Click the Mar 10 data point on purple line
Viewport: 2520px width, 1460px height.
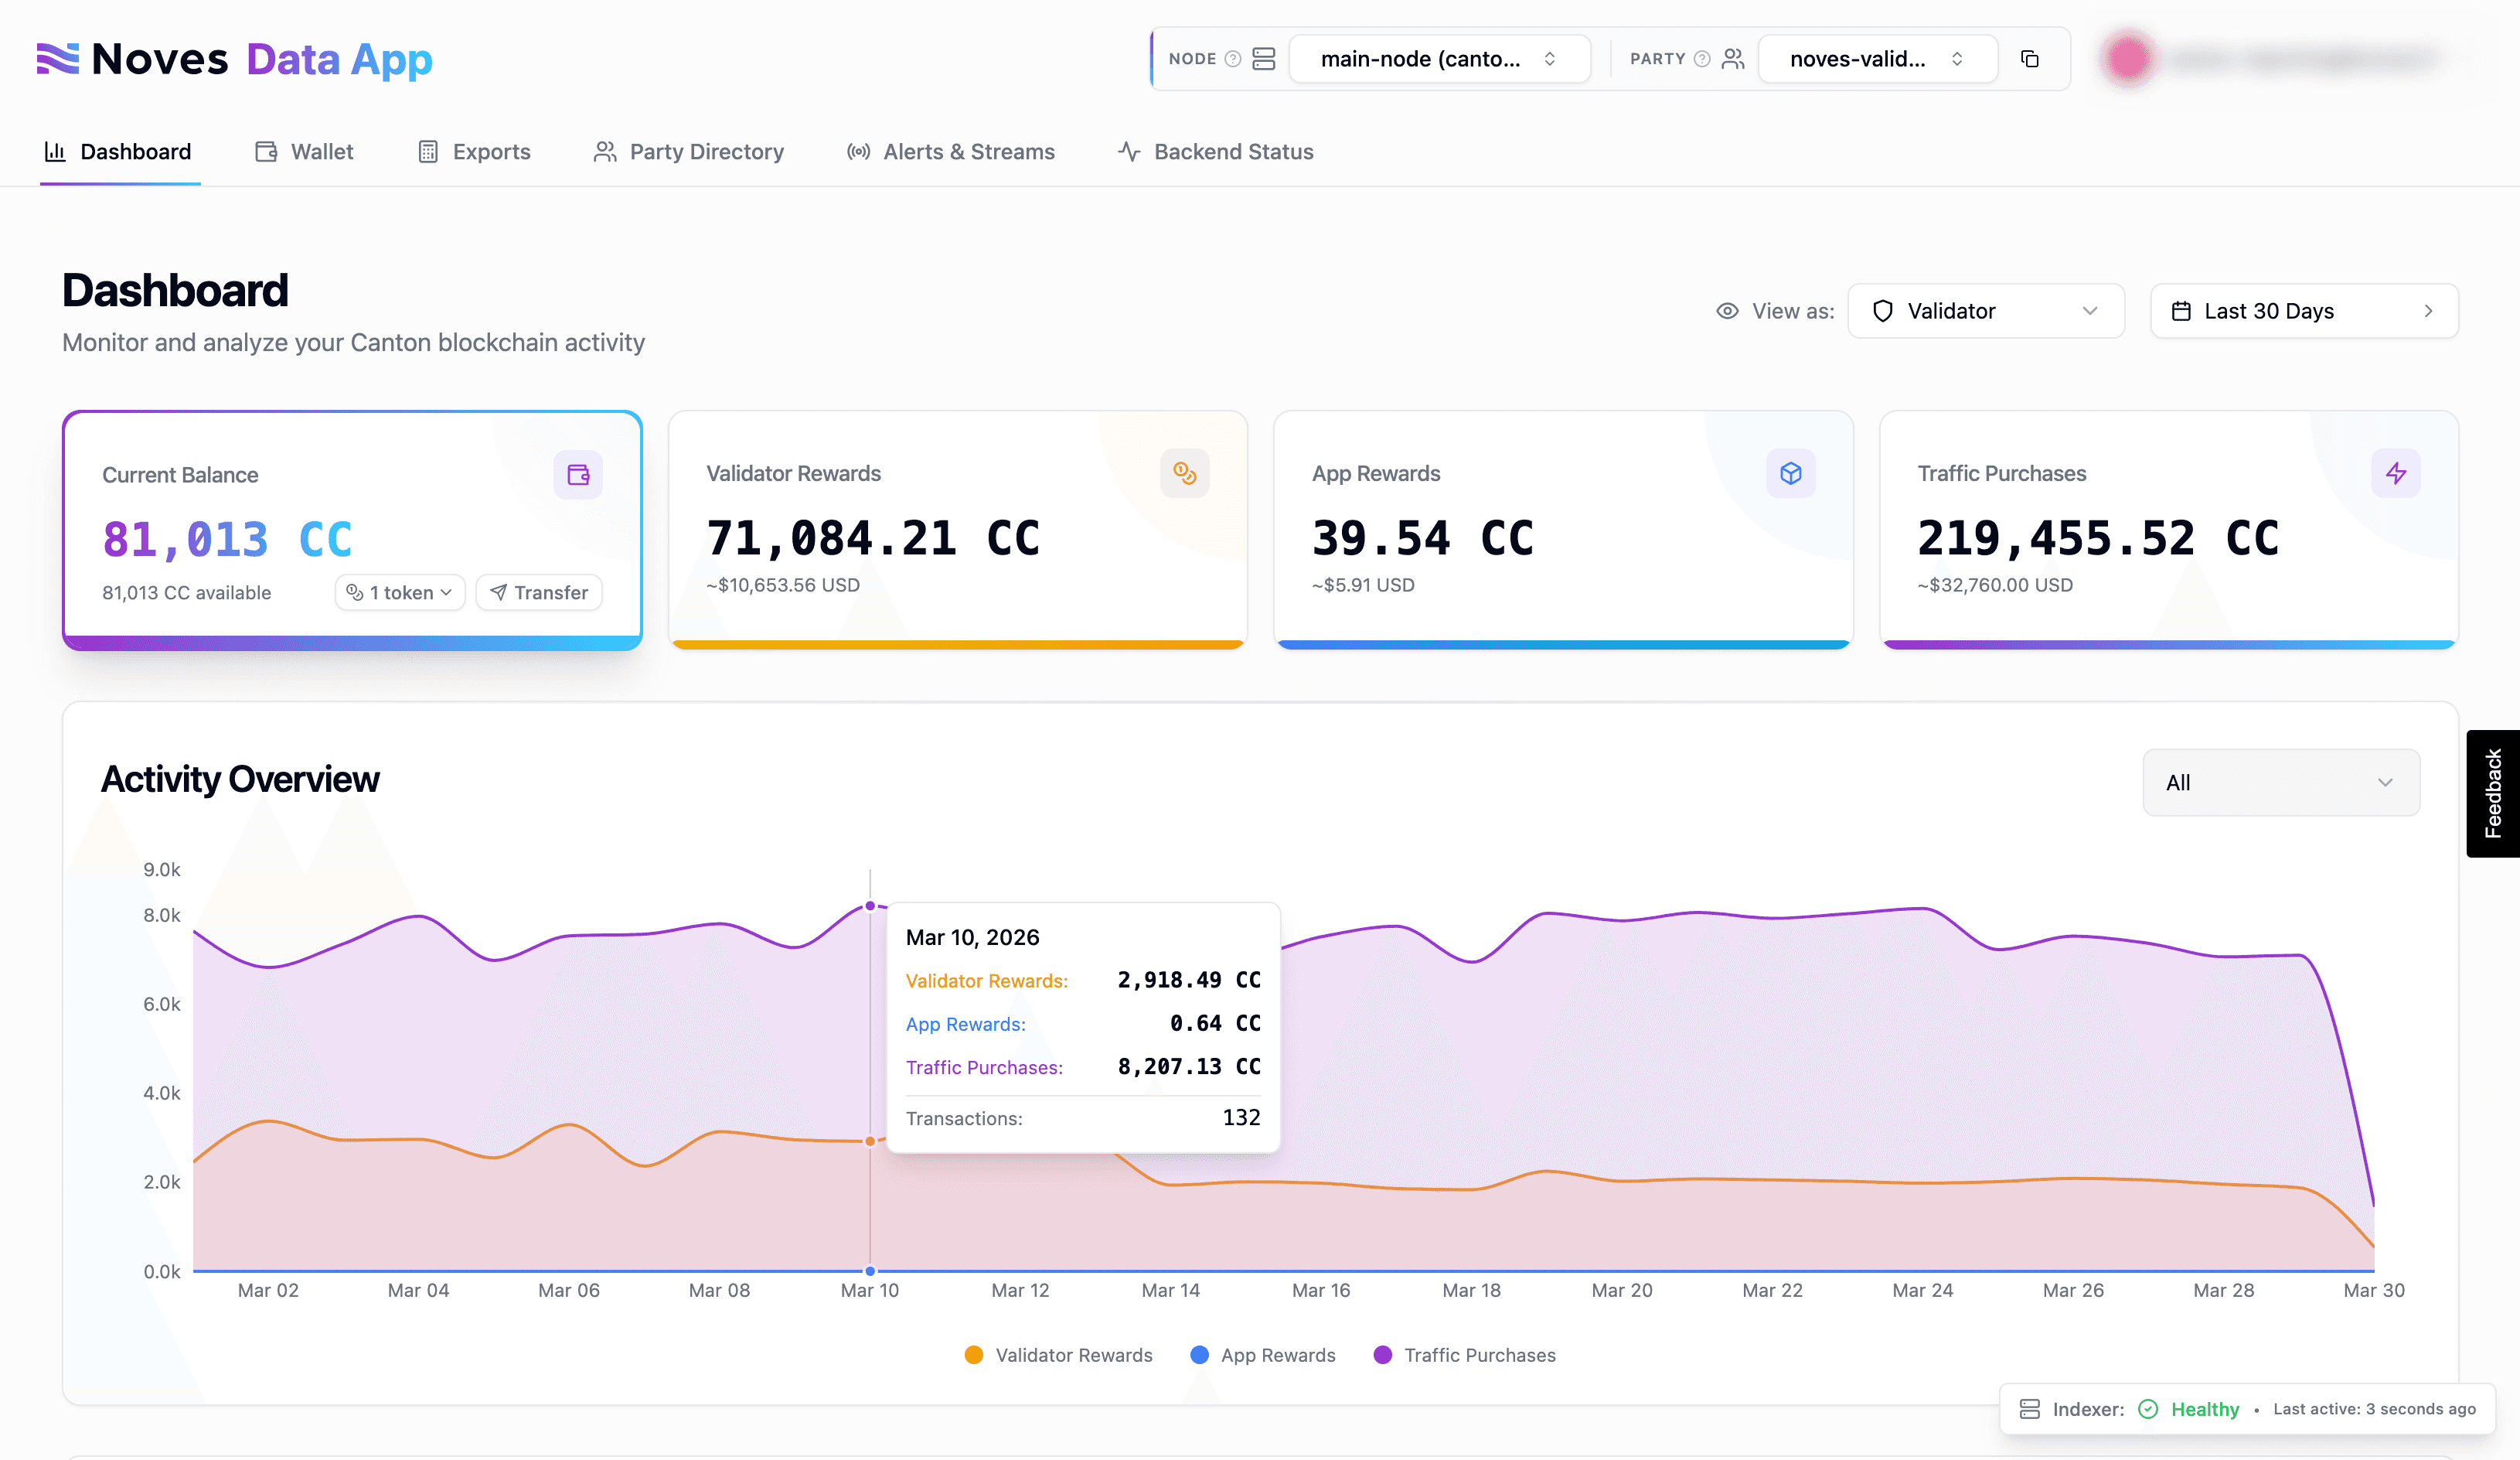pyautogui.click(x=870, y=906)
